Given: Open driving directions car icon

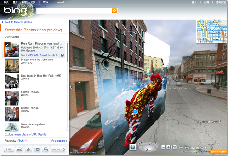Looking at the screenshot, I should pos(19,149).
